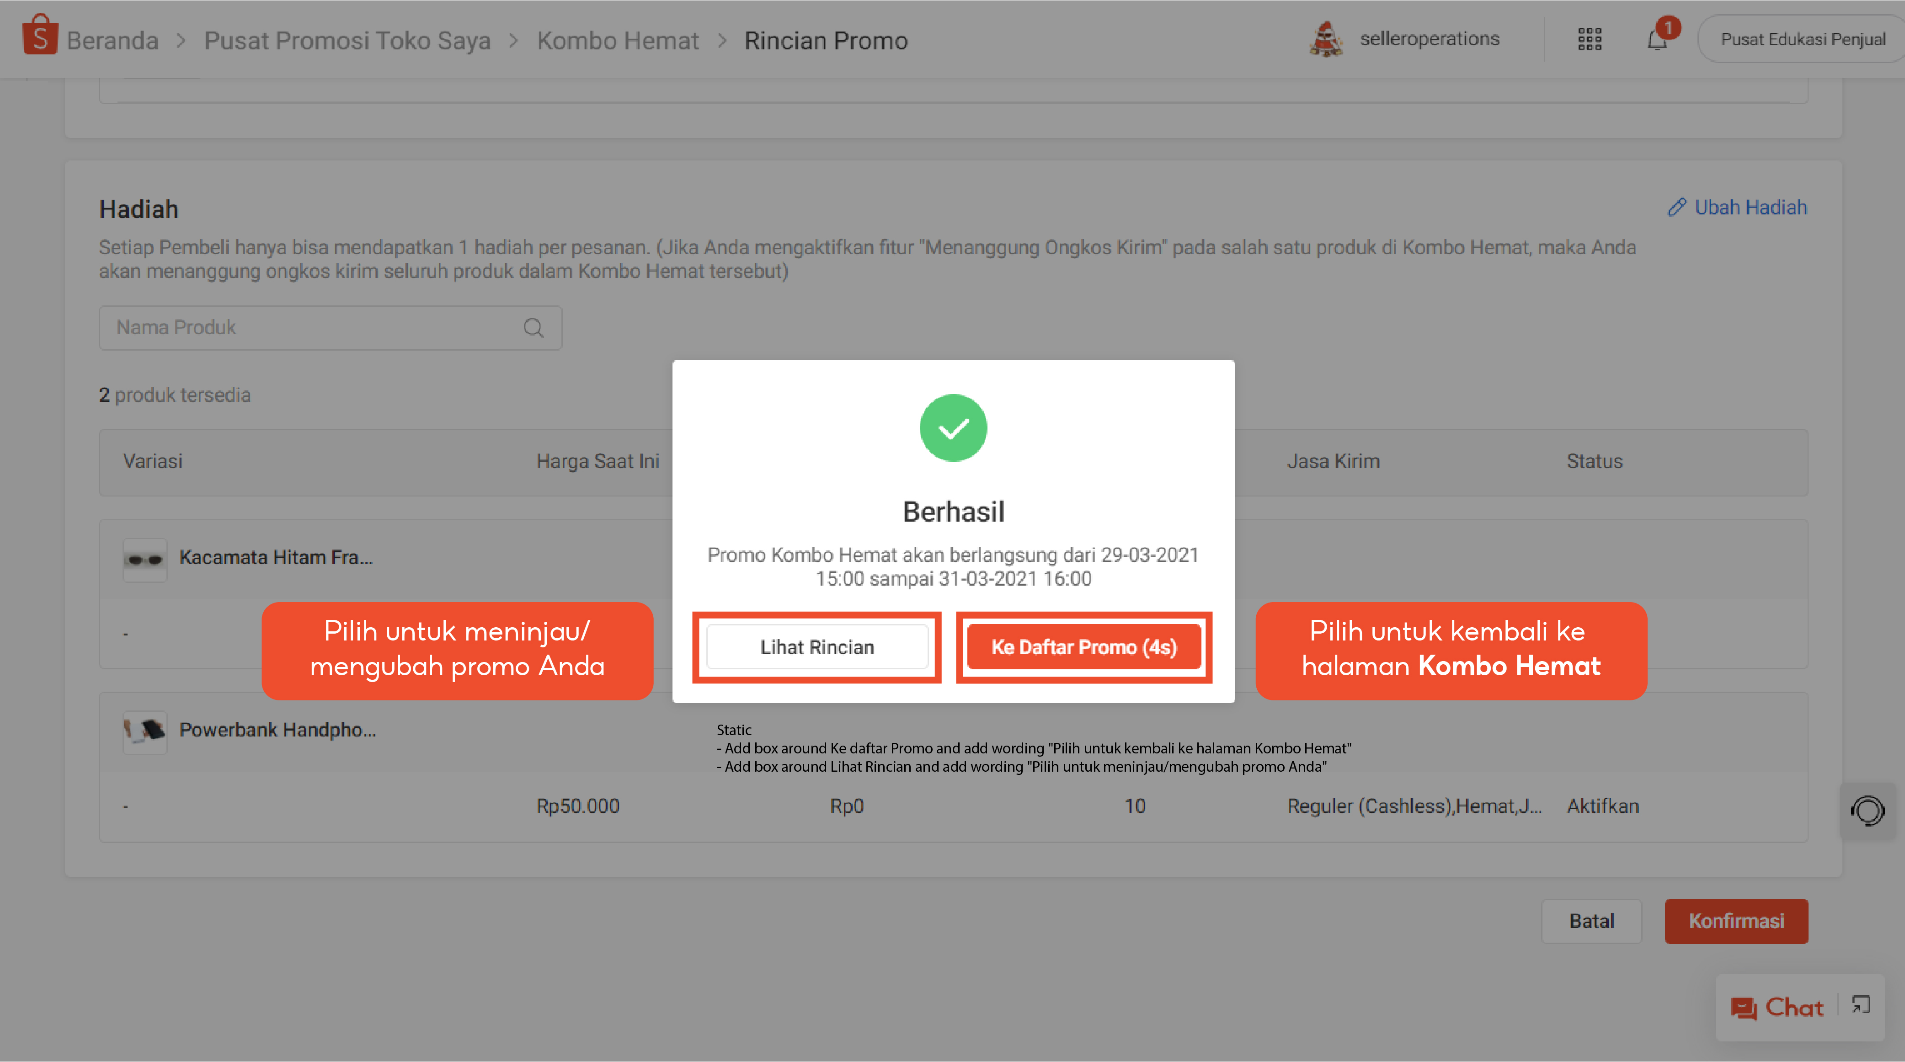This screenshot has height=1062, width=1905.
Task: Click the Shopee logo icon
Action: tap(40, 36)
